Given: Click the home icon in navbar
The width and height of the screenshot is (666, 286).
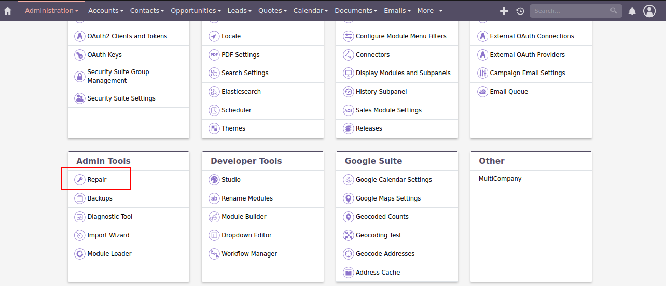Looking at the screenshot, I should click(8, 11).
